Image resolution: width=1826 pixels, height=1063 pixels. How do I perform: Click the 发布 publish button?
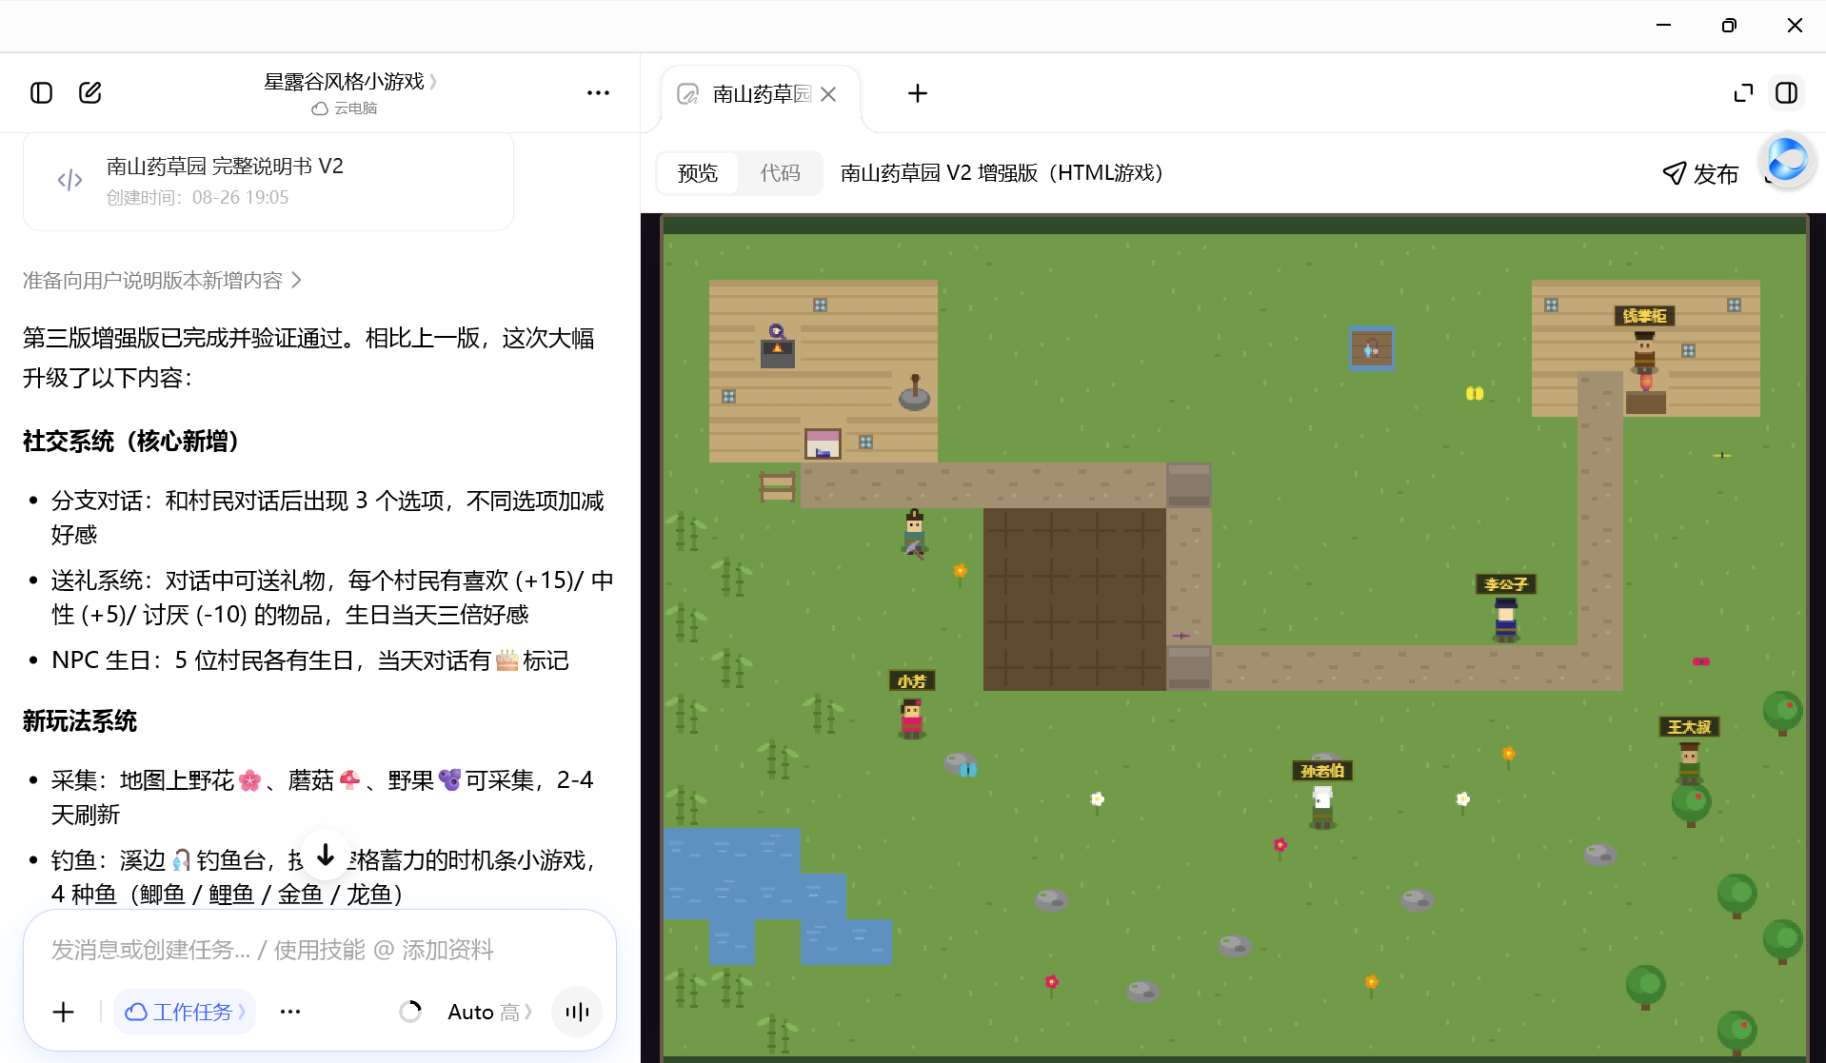pos(1701,173)
